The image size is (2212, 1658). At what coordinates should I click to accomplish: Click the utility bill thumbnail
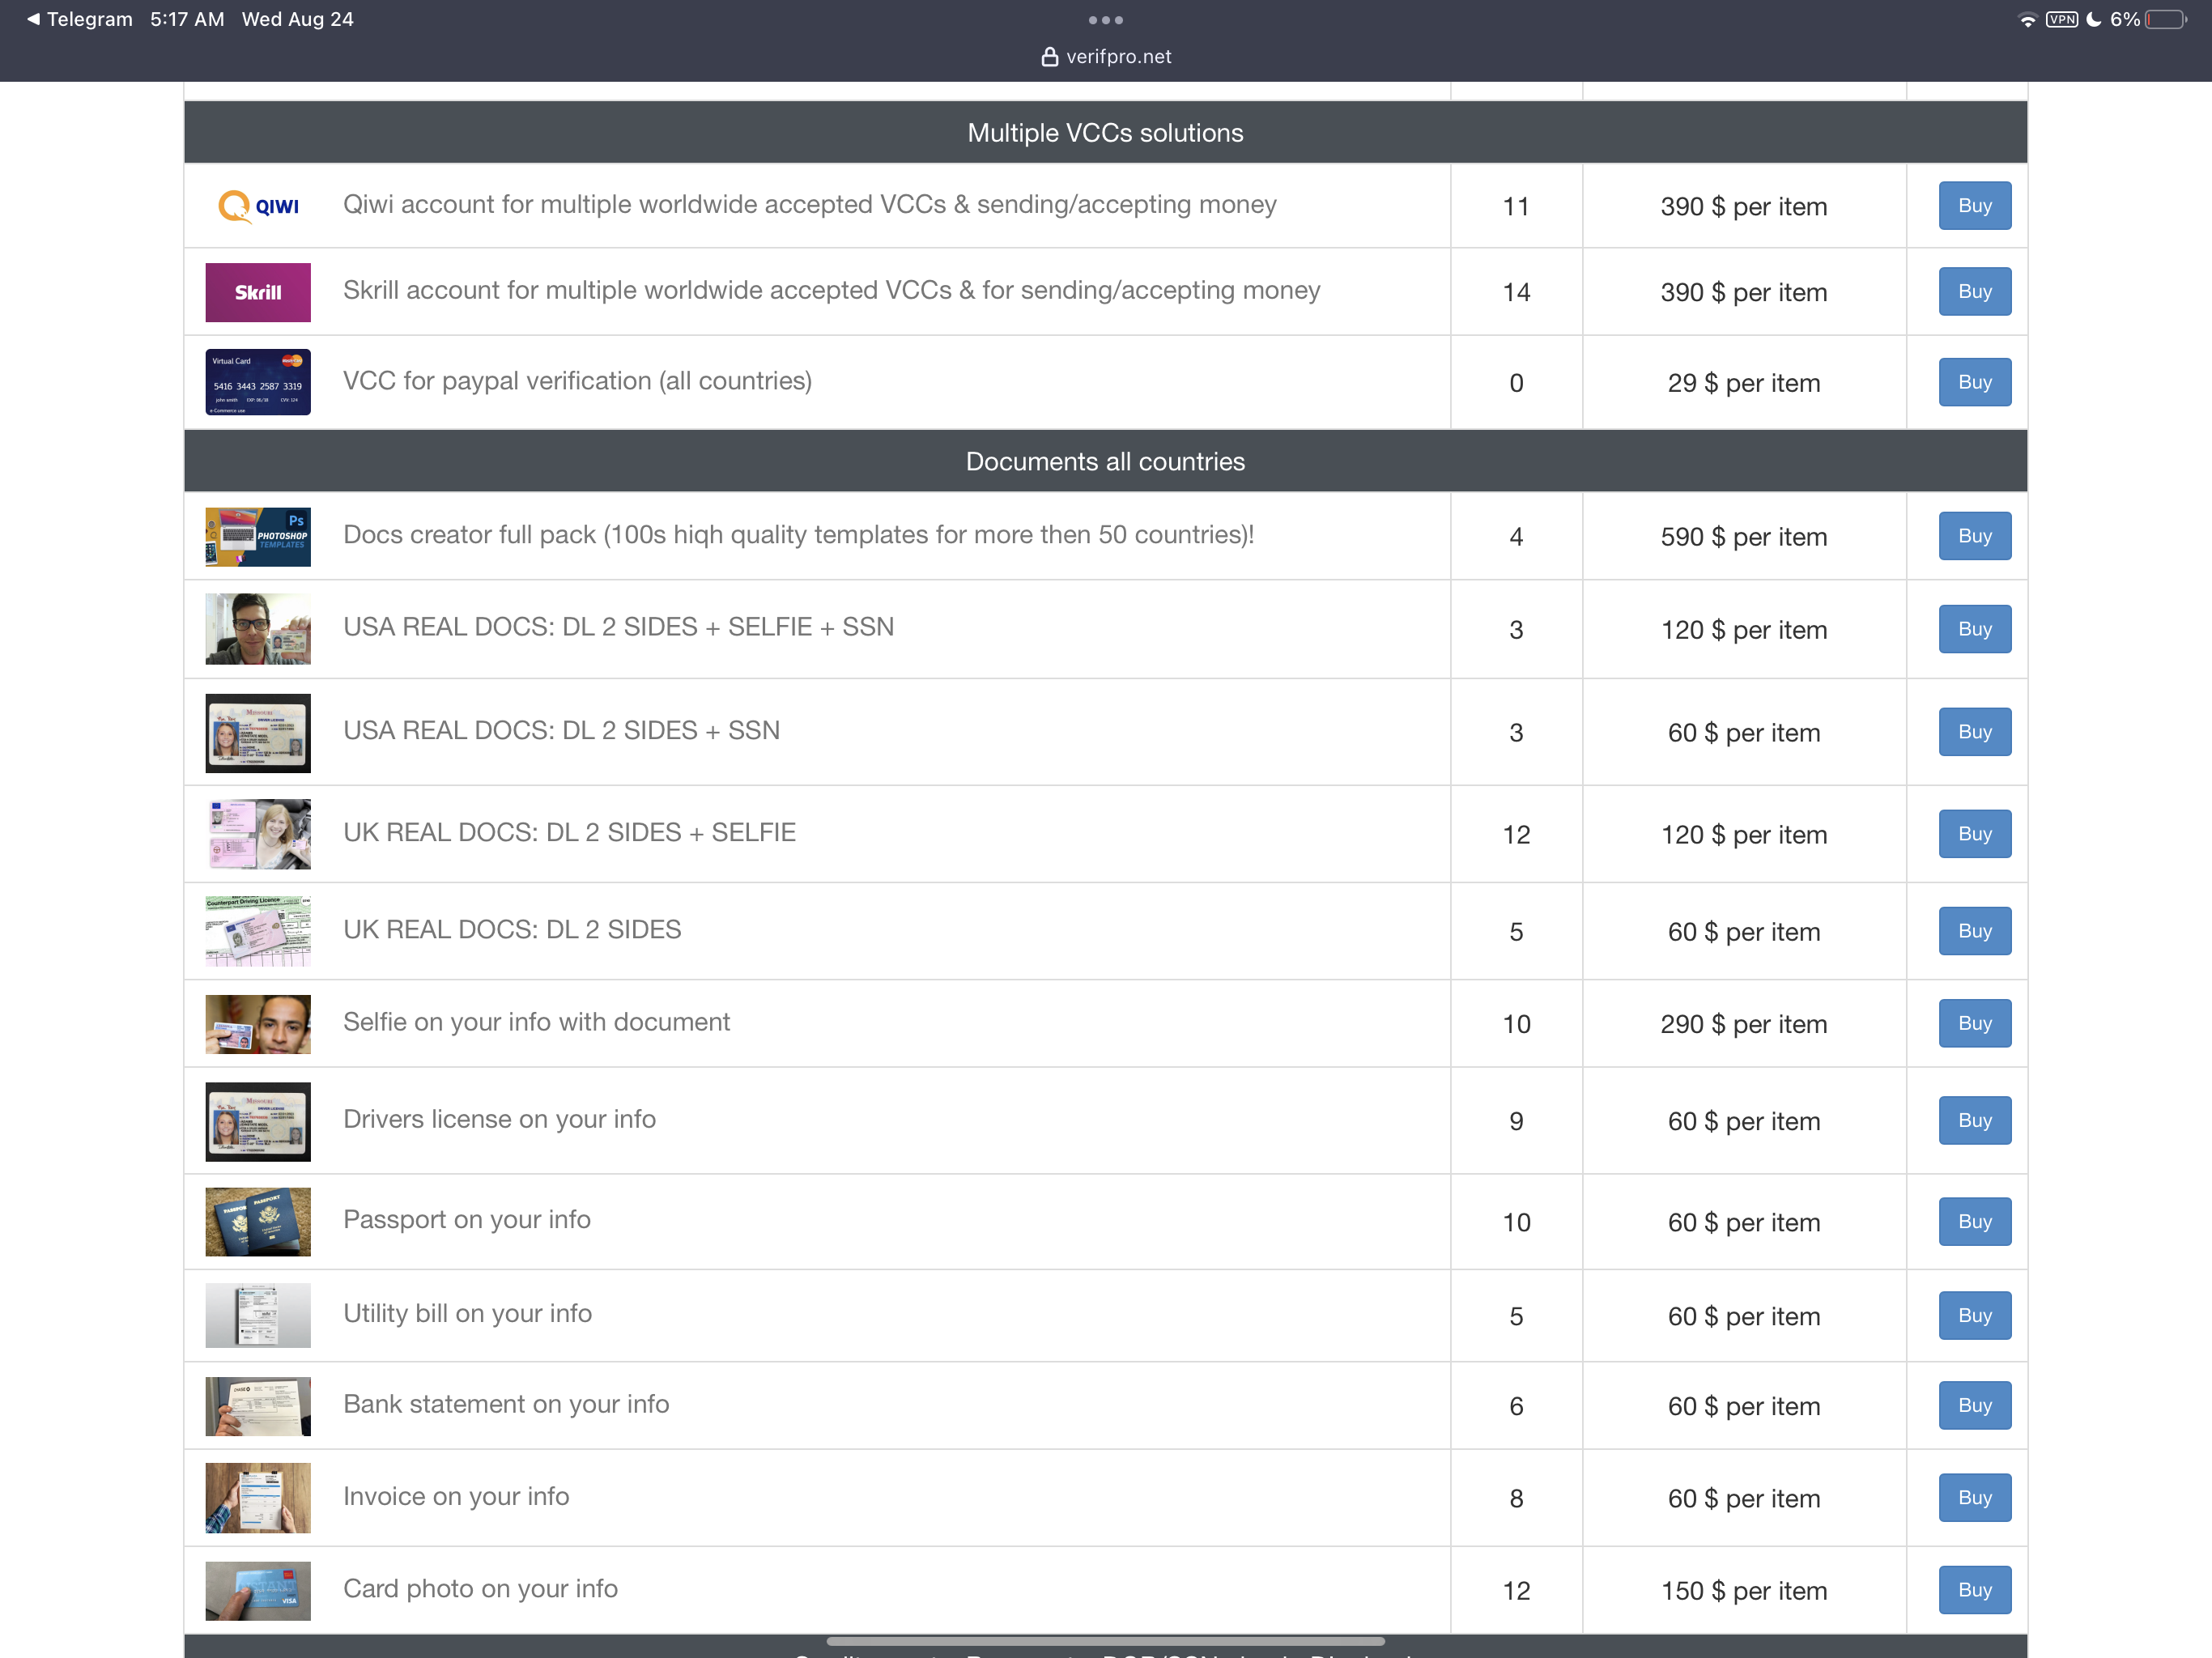click(258, 1315)
